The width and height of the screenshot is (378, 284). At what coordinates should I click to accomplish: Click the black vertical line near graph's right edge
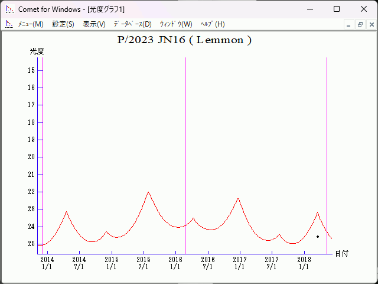coord(327,148)
